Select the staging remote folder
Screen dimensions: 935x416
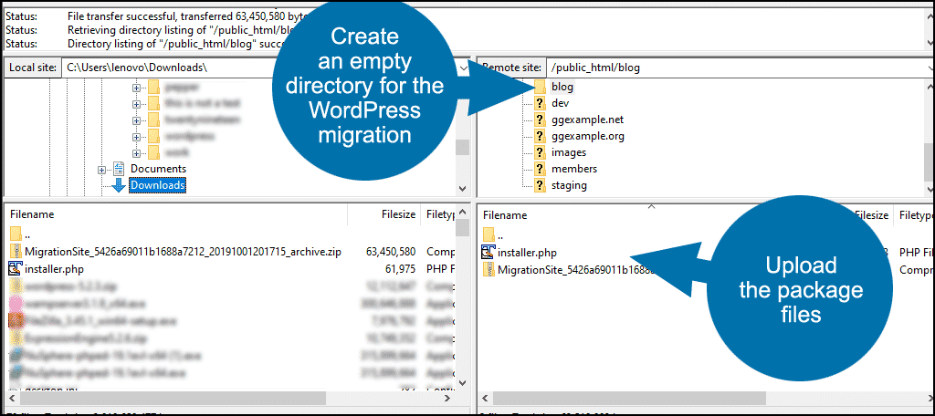click(x=569, y=185)
